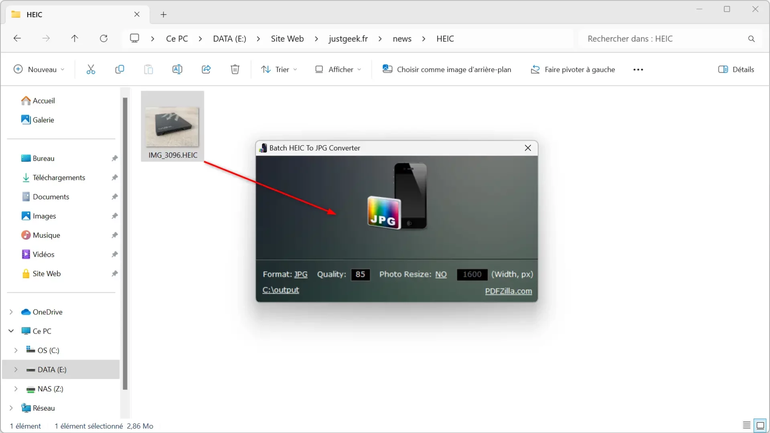Navigate to DATA (E:) breadcrumb
770x433 pixels.
229,39
